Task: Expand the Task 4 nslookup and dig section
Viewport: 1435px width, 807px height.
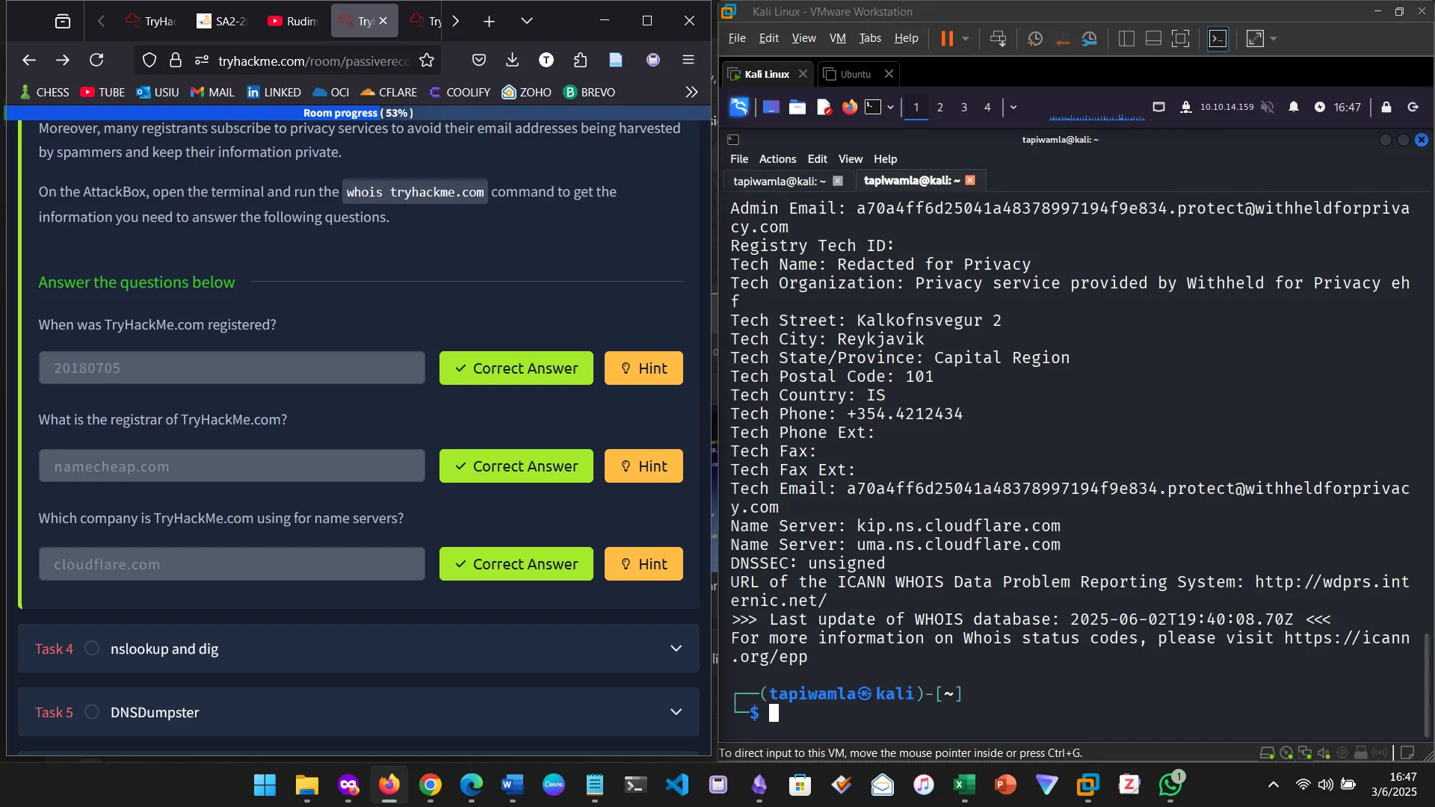Action: coord(676,649)
